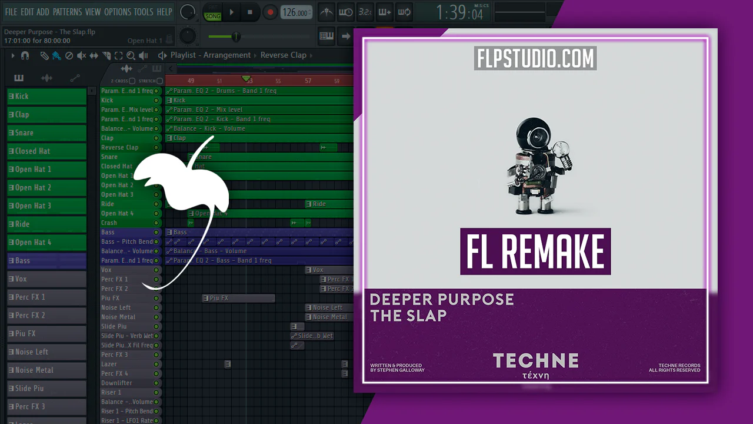Click the Reverse Clap breadcrumb
This screenshot has height=424, width=753.
[x=284, y=55]
